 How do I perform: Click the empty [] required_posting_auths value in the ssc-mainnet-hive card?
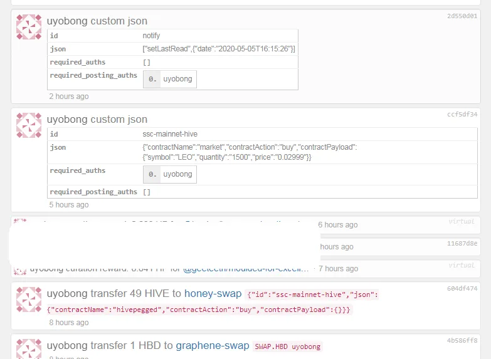(147, 192)
